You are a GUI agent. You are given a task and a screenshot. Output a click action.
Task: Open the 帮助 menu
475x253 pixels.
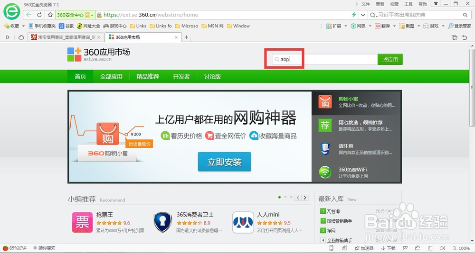(x=423, y=4)
